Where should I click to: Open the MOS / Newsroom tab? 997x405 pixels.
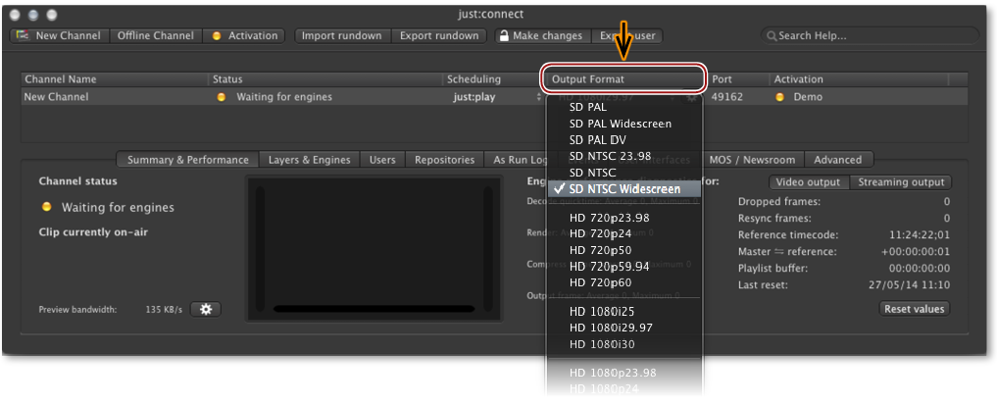[x=752, y=160]
